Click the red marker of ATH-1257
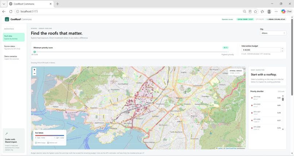 point(252,113)
